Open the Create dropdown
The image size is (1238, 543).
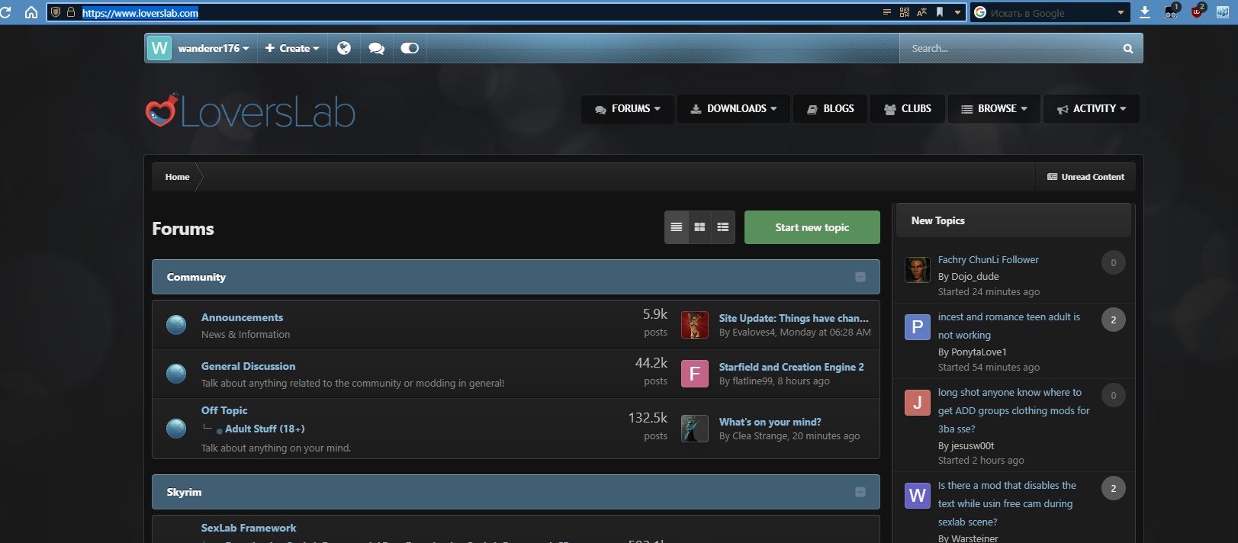point(292,48)
